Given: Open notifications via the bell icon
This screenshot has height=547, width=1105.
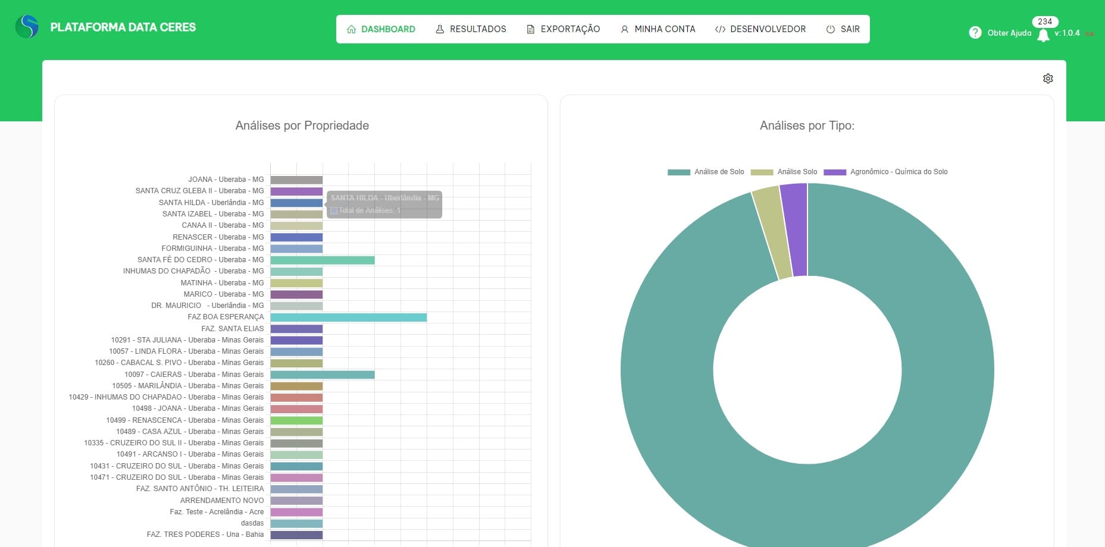Looking at the screenshot, I should pos(1044,34).
